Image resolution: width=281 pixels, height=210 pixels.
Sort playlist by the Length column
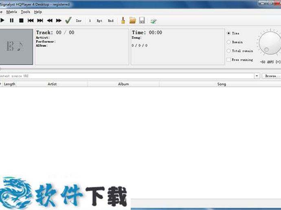tap(9, 84)
